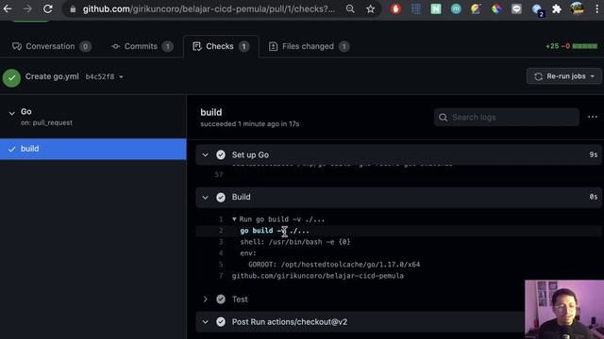This screenshot has height=339, width=604.
Task: Select the Checks tab
Action: [221, 46]
